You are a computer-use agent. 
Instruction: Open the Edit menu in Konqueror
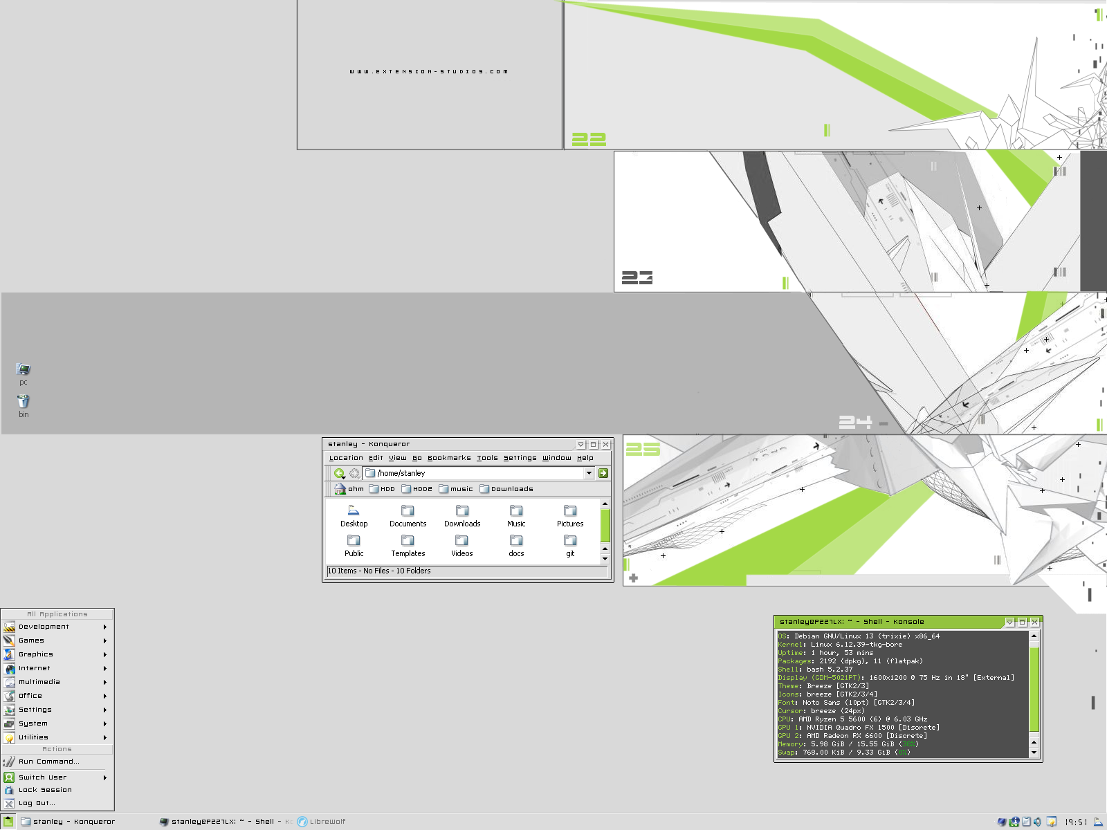point(376,458)
